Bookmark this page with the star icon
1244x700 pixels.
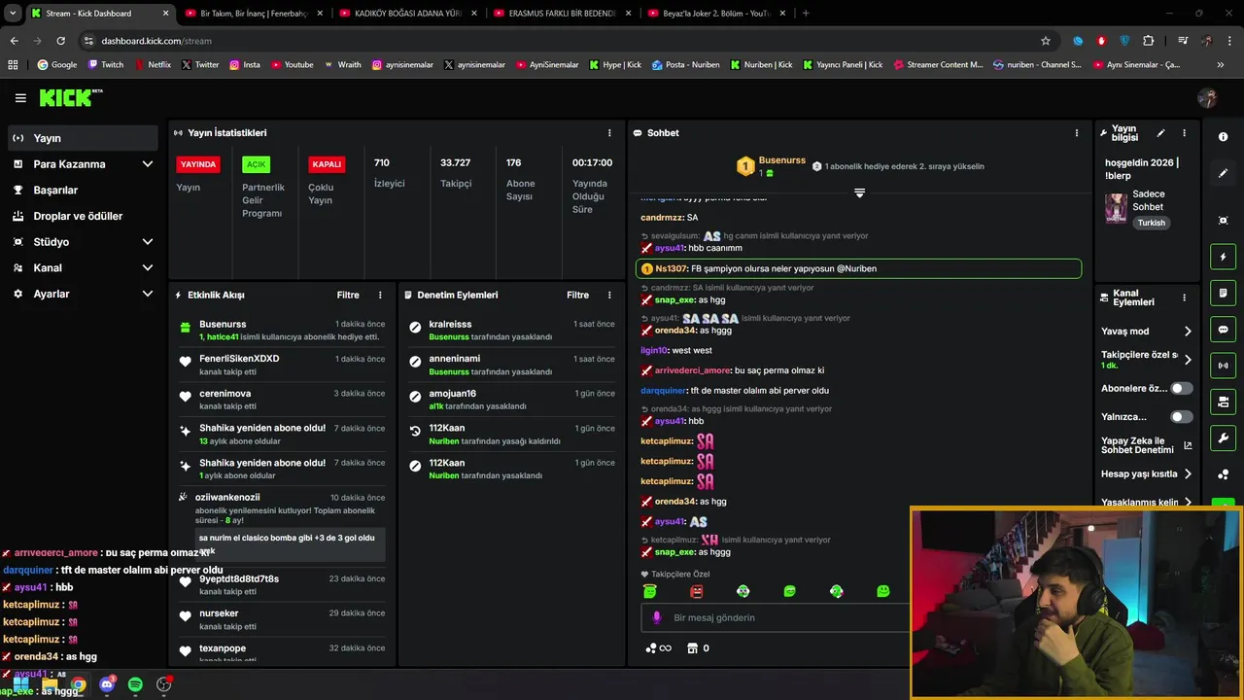pyautogui.click(x=1046, y=41)
